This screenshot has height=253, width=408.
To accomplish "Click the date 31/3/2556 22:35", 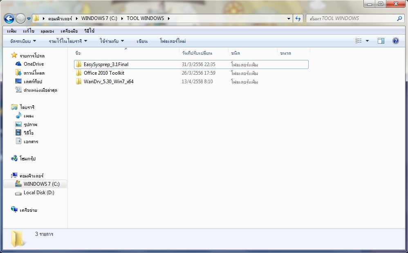I will coord(199,64).
